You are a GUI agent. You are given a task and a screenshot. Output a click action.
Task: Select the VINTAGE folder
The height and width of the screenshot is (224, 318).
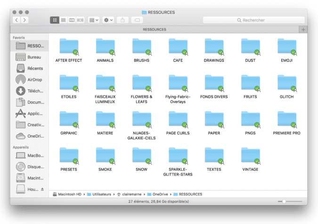(x=250, y=160)
